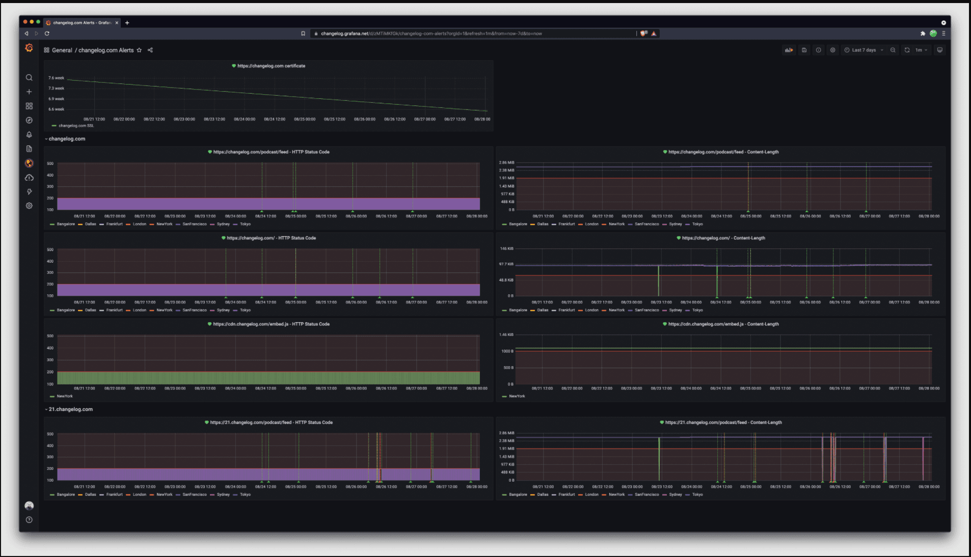Open dashboard insights info icon
This screenshot has width=971, height=557.
[818, 50]
